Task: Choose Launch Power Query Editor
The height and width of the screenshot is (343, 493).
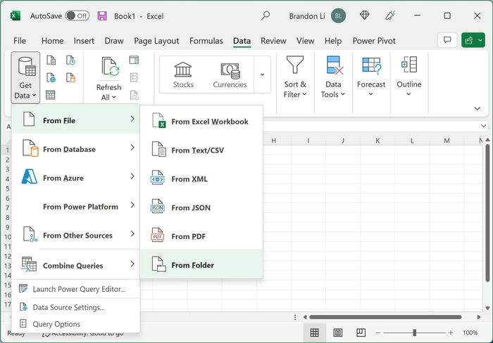Action: point(75,289)
